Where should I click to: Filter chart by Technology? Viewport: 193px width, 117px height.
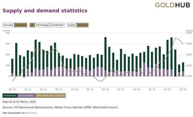[x=42, y=25]
